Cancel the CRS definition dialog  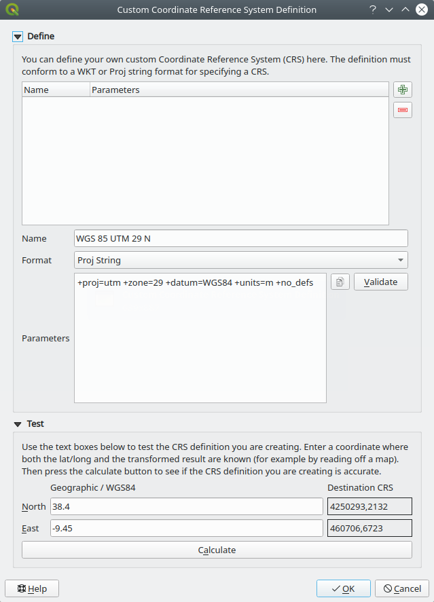402,588
